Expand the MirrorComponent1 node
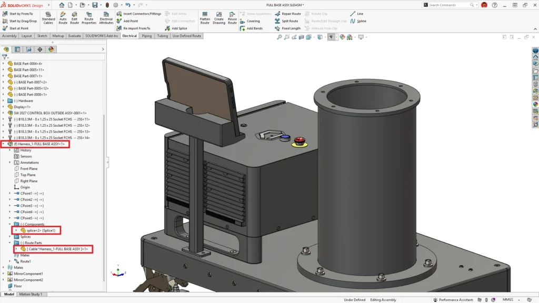 click(x=4, y=274)
